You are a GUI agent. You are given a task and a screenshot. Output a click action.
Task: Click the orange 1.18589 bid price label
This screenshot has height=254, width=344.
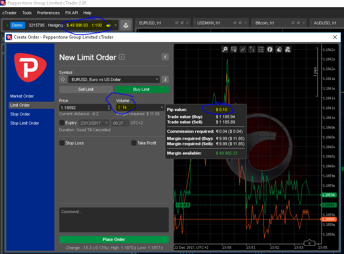[328, 219]
